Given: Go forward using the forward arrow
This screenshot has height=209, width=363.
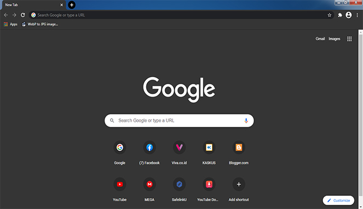Looking at the screenshot, I should [14, 15].
